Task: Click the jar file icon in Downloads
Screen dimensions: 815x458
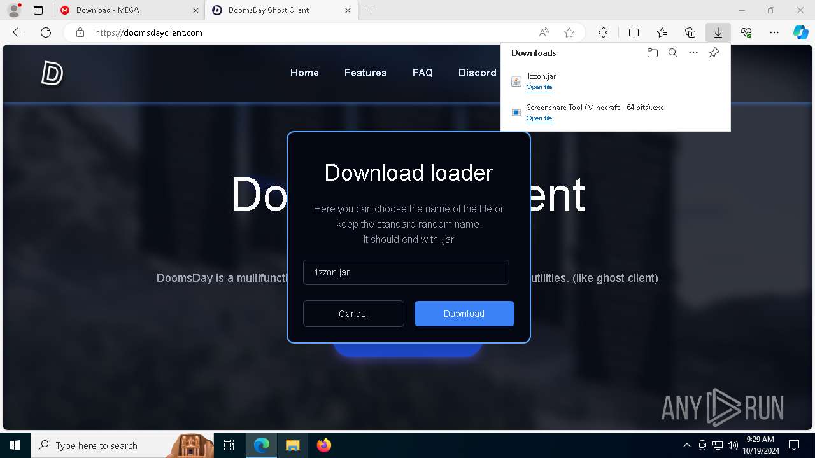Action: [516, 81]
